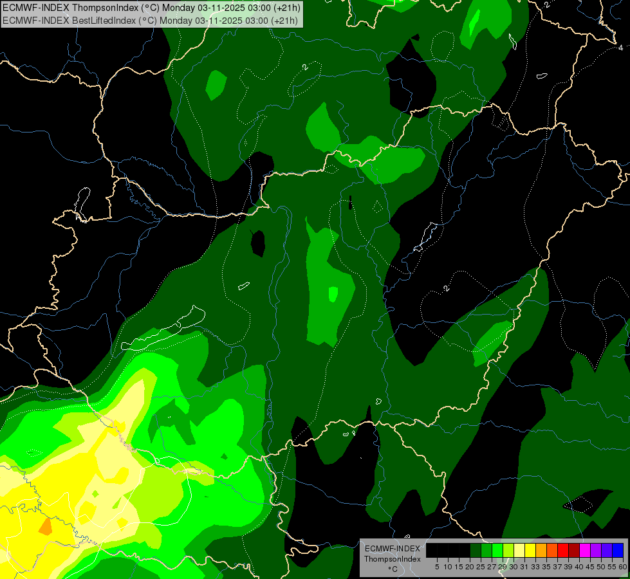This screenshot has width=630, height=579.
Task: Click the BestLiftedIndex header line at top
Action: [x=151, y=21]
